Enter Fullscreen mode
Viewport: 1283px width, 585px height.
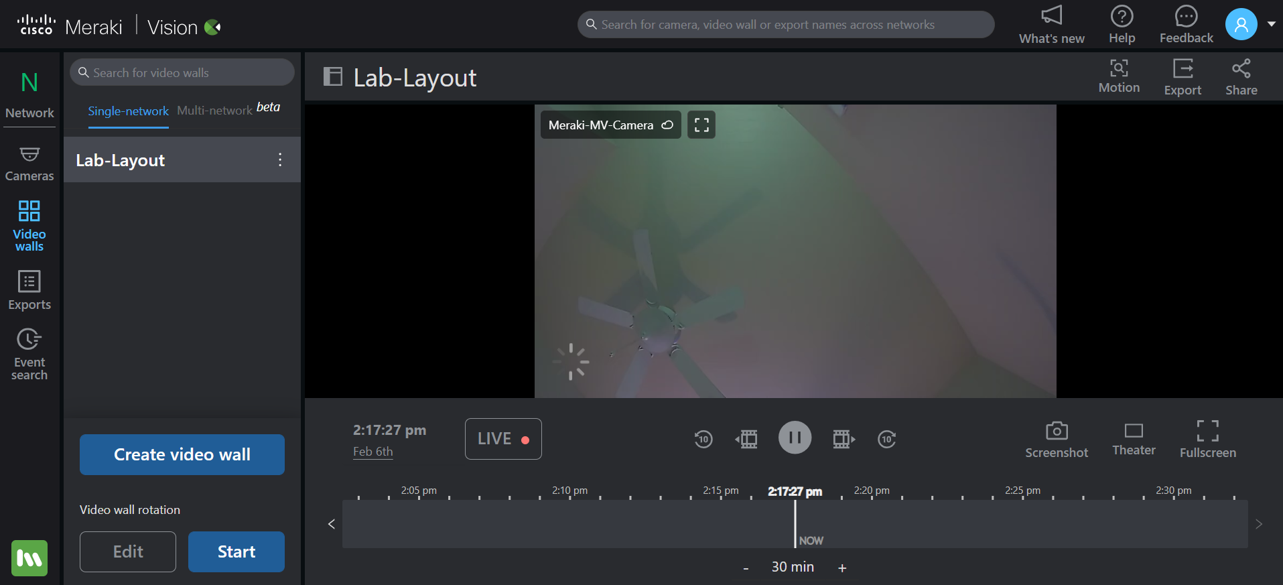click(1208, 440)
